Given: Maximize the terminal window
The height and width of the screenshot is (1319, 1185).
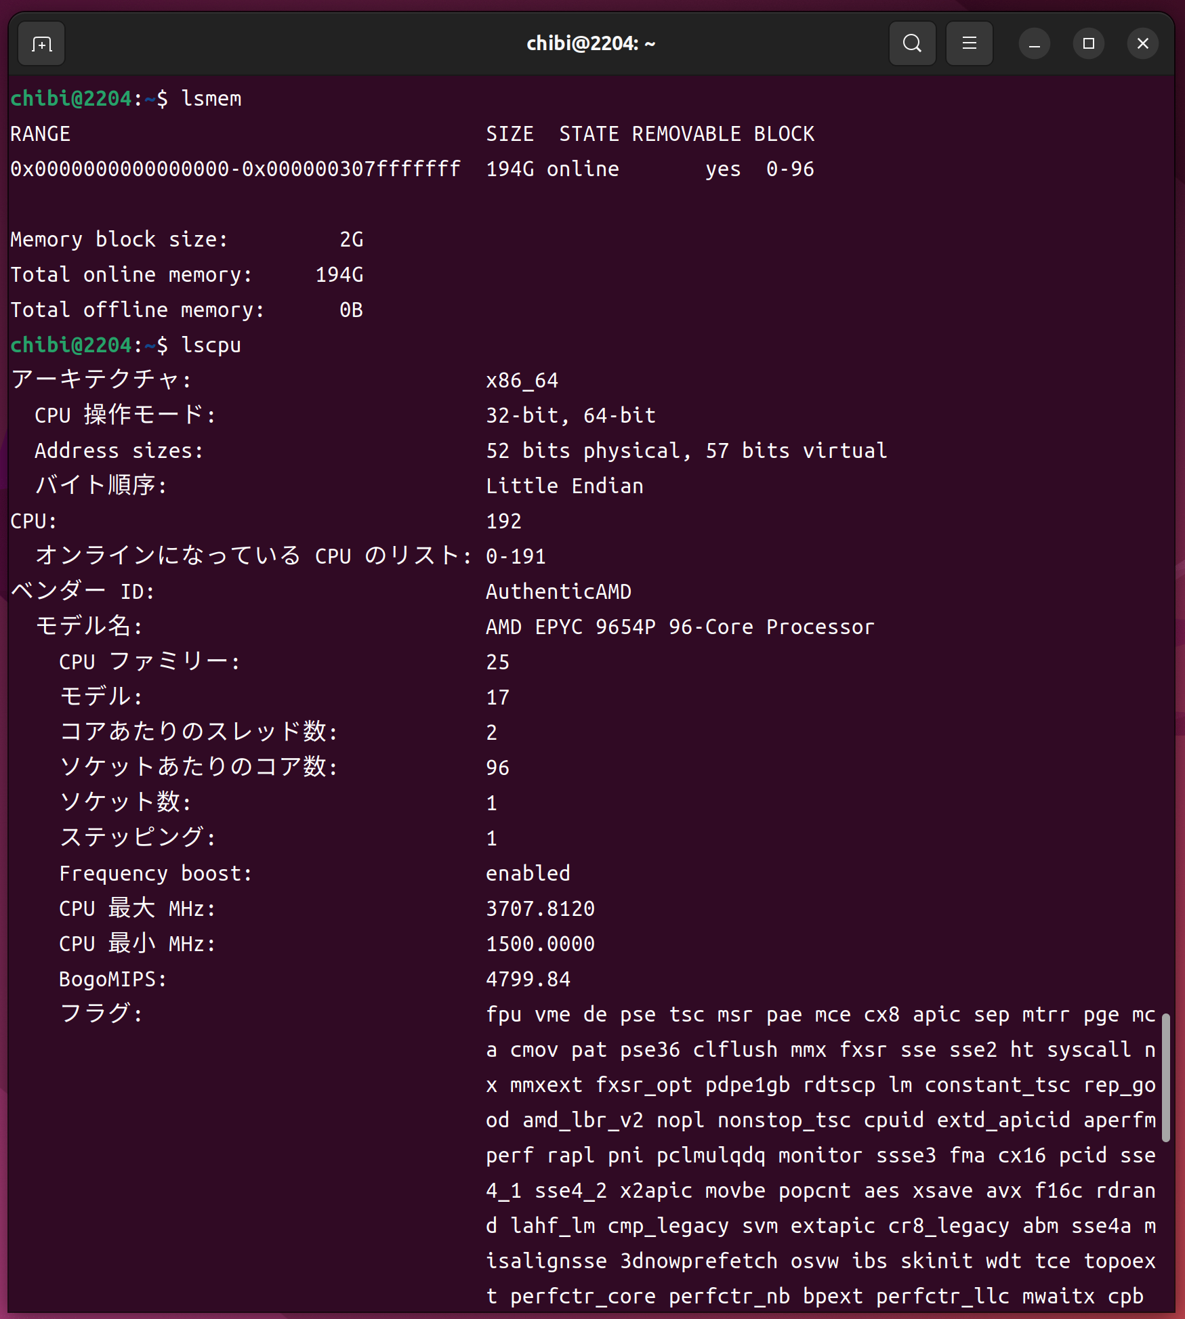Looking at the screenshot, I should (1088, 44).
